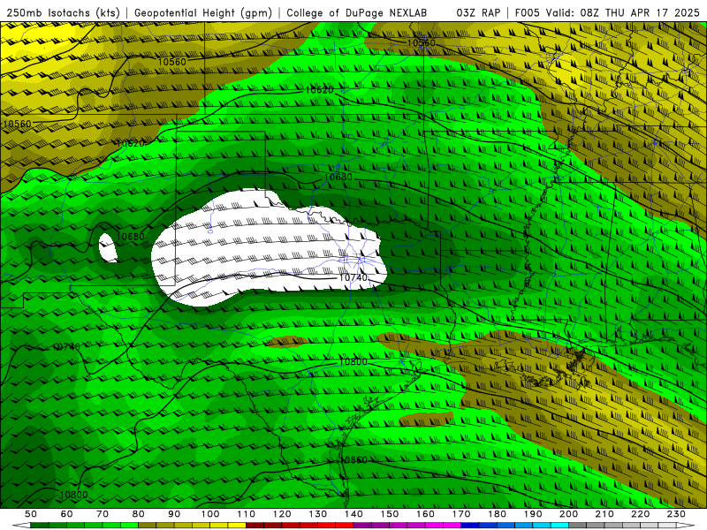Click the 10560 contour label on the map's left edge
Viewport: 707px width, 530px height.
pyautogui.click(x=17, y=124)
